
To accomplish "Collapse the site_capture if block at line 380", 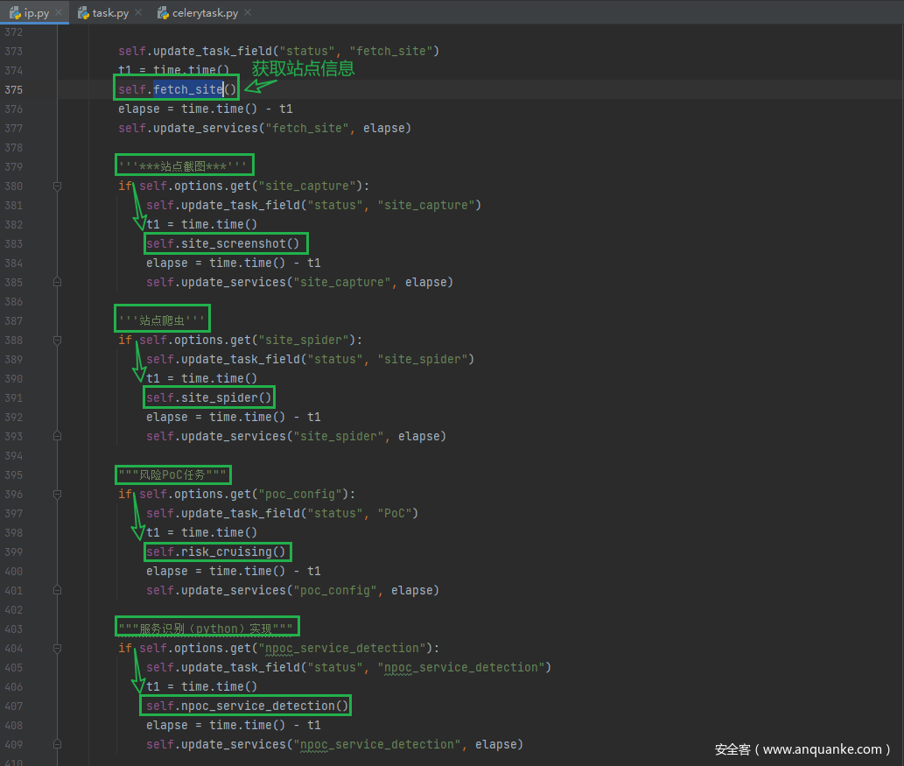I will pyautogui.click(x=57, y=186).
